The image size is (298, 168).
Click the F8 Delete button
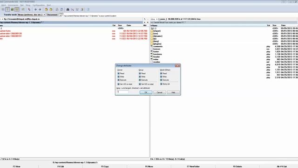pyautogui.click(x=237, y=166)
